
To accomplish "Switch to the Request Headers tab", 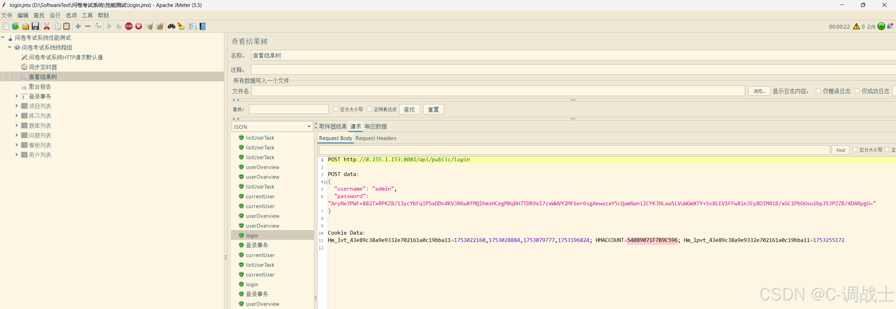I will pos(376,138).
